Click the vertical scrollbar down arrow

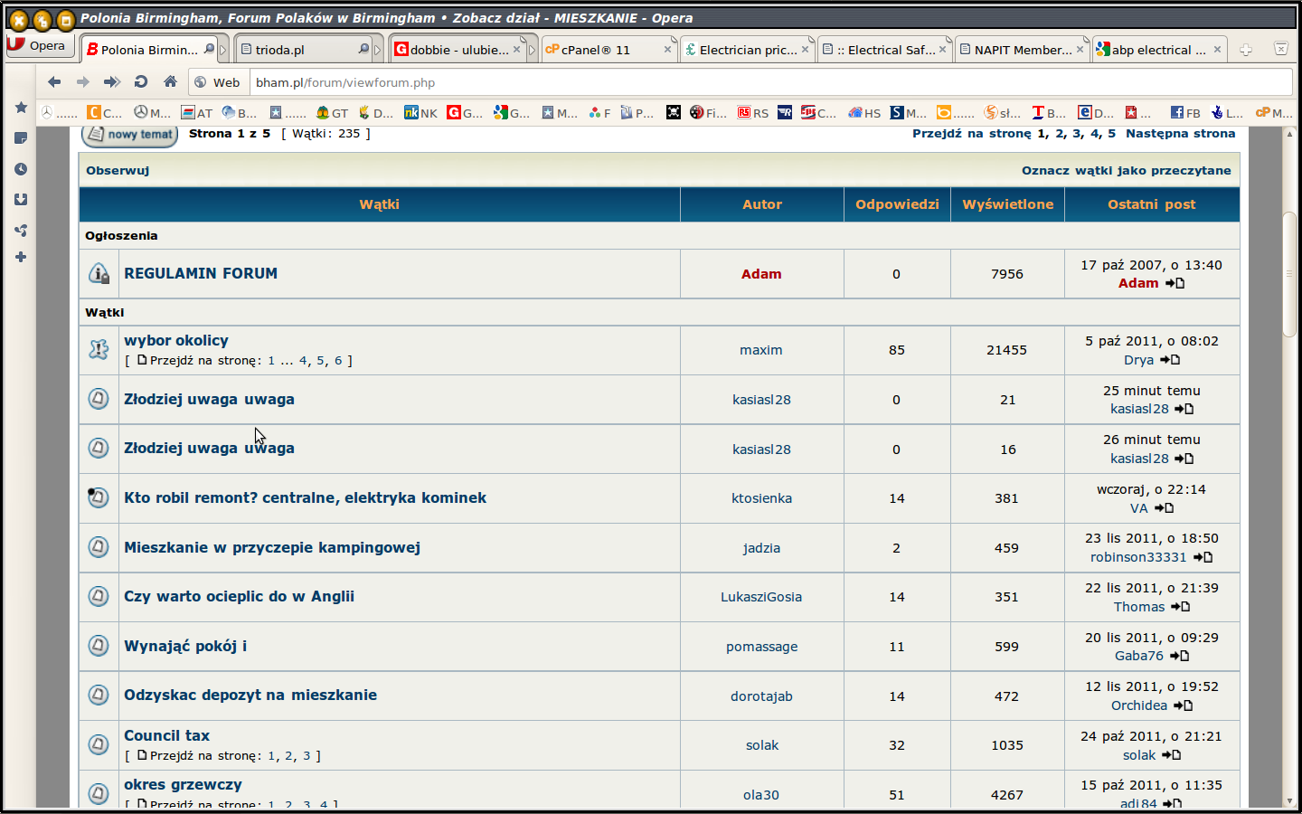1290,800
